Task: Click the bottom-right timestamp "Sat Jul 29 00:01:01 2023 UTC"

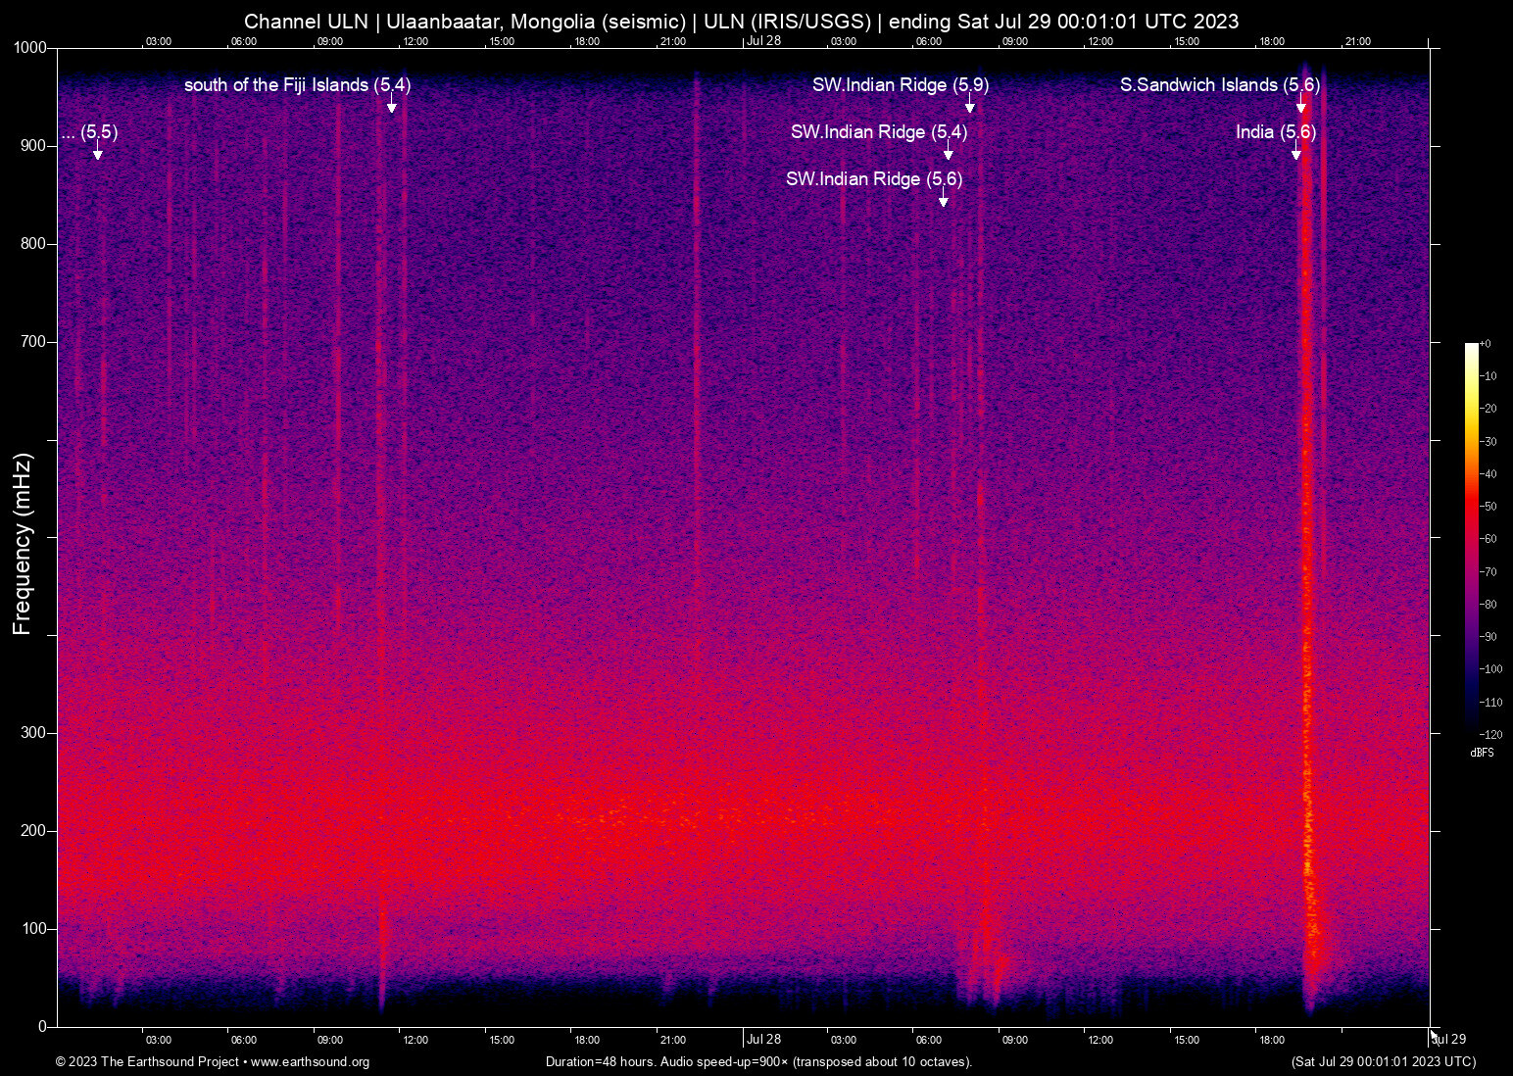Action: coord(1383,1061)
